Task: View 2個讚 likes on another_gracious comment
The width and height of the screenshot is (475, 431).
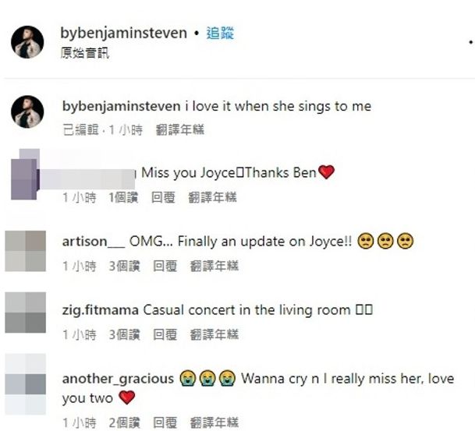Action: (x=124, y=422)
